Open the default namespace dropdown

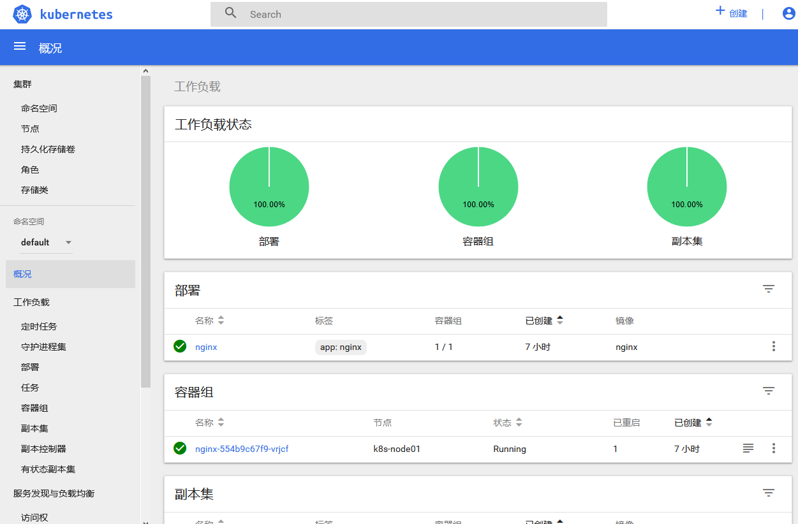(46, 242)
